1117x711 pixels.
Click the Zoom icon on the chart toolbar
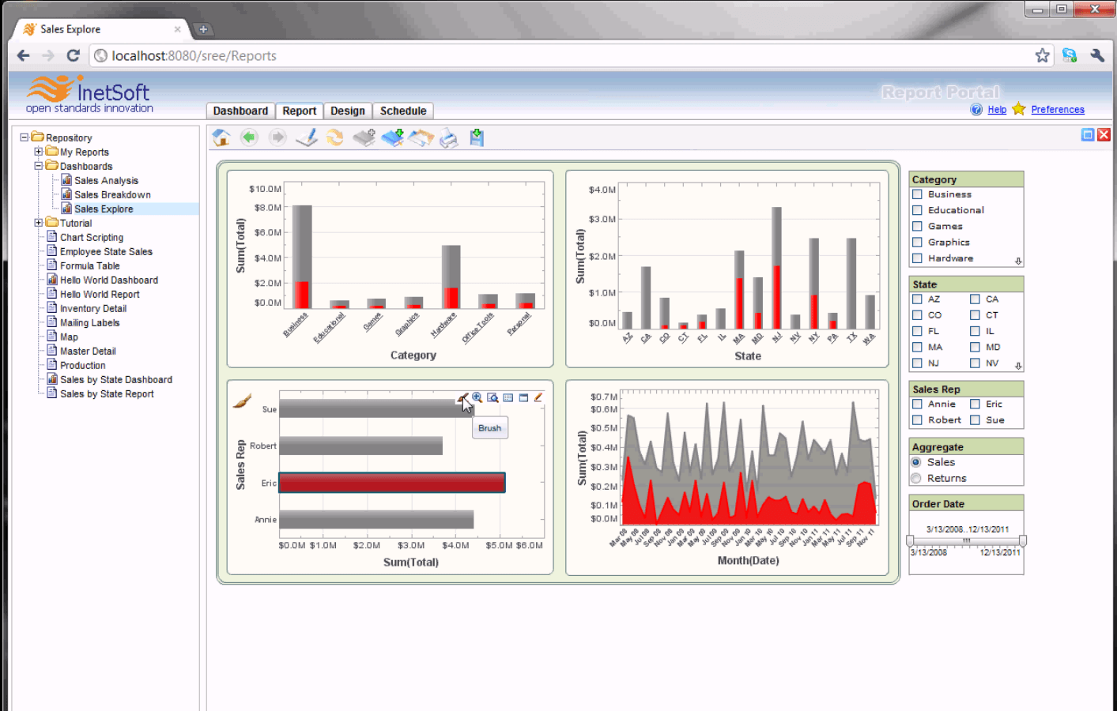[477, 397]
